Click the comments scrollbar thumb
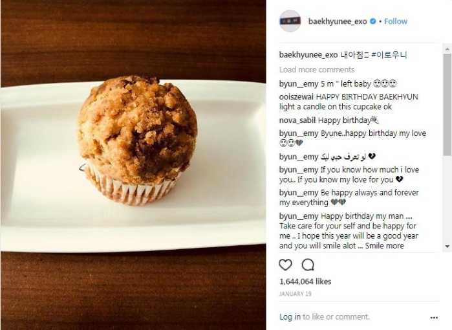This screenshot has height=330, width=452. 447,104
